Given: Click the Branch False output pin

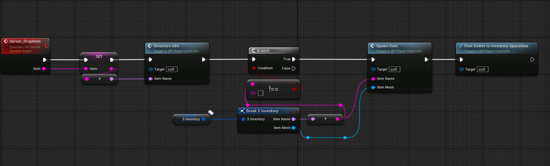Looking at the screenshot, I should coord(294,68).
